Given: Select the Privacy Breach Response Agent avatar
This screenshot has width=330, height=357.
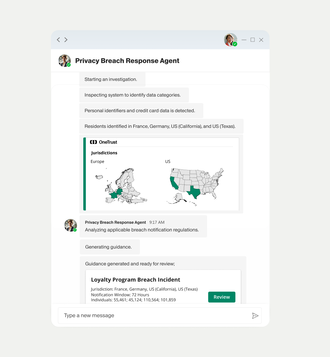Looking at the screenshot, I should (x=64, y=61).
